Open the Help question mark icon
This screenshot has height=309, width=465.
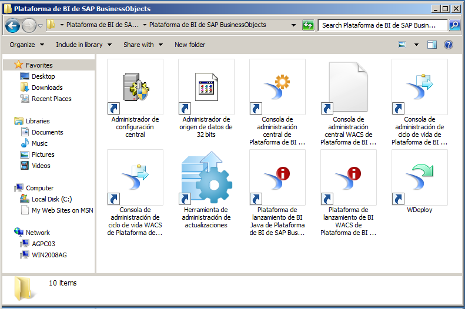[449, 45]
